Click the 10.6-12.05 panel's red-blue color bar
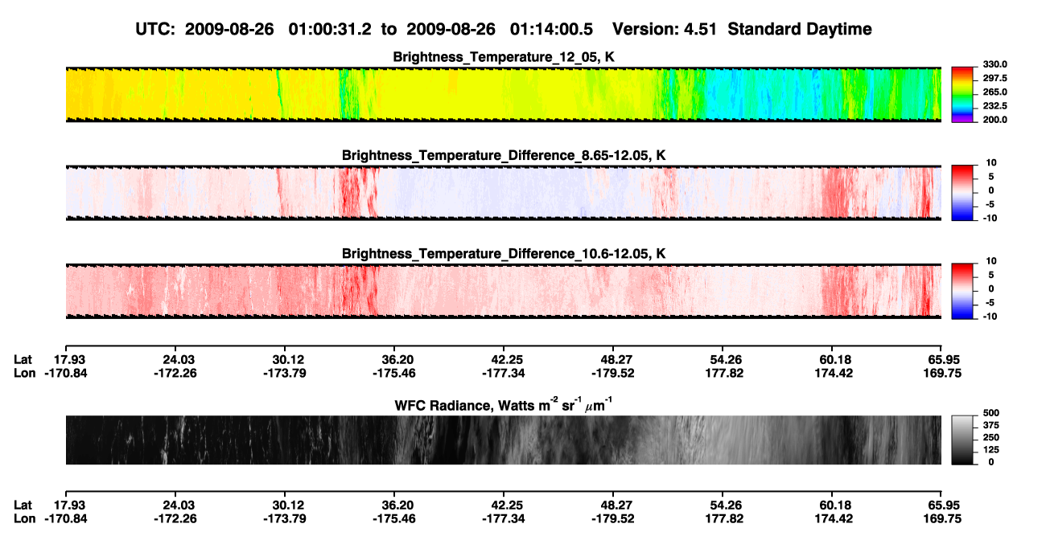 pos(962,291)
